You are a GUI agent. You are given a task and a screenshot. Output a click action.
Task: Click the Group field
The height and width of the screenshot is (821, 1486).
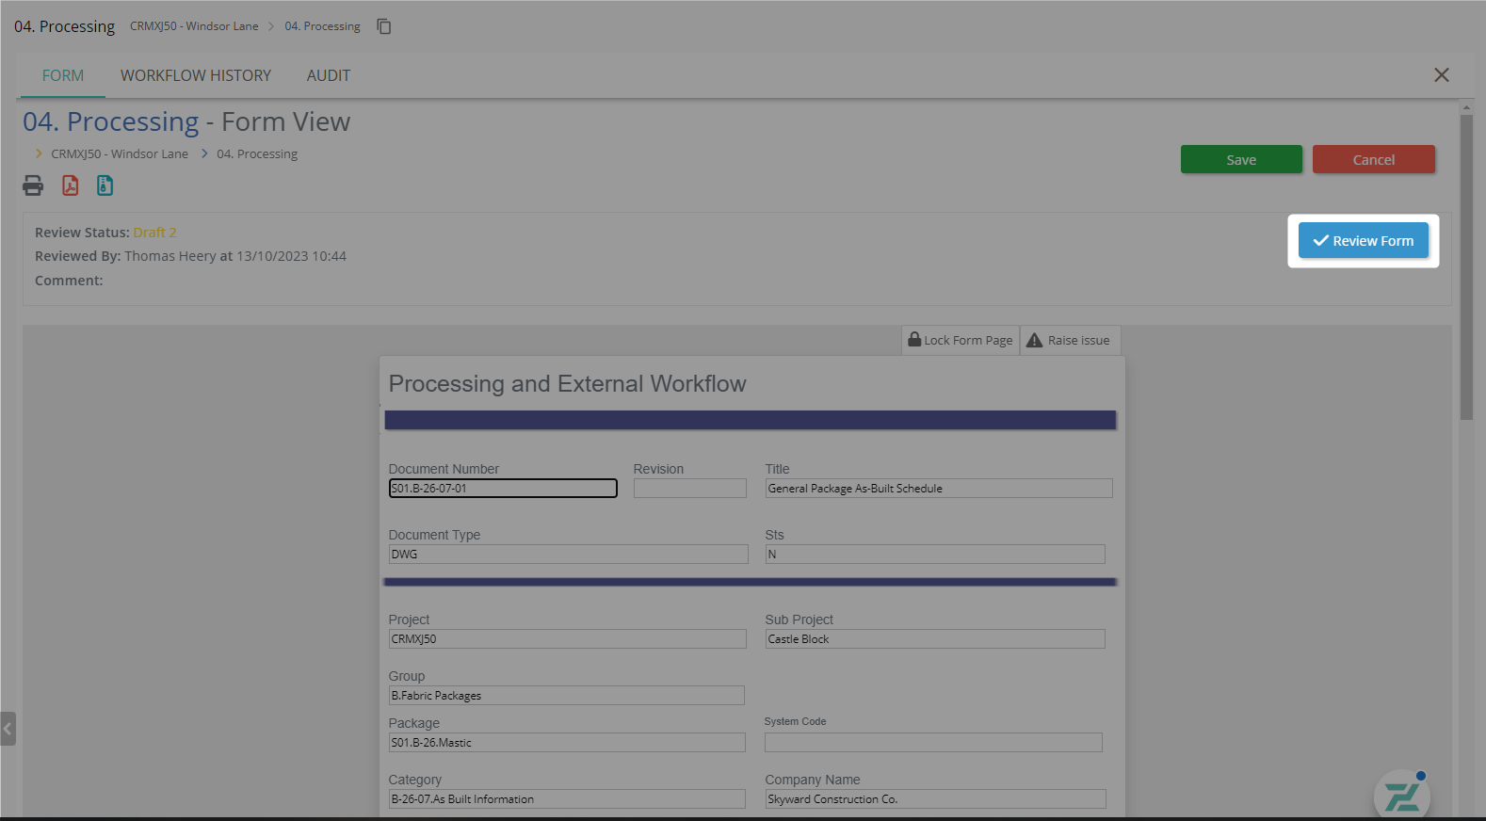pos(567,696)
